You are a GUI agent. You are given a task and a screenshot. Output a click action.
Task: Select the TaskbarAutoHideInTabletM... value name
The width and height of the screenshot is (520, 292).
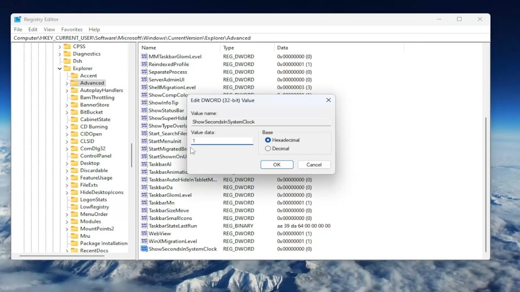183,180
